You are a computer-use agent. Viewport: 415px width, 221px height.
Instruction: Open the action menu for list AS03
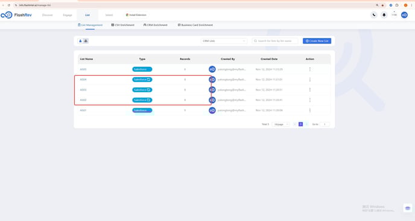click(309, 90)
